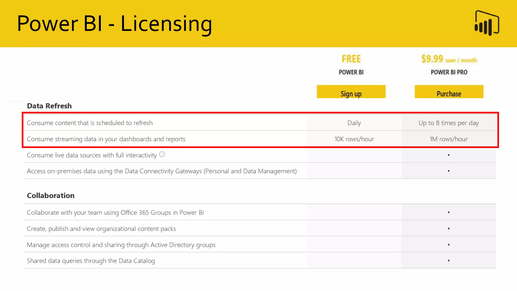The height and width of the screenshot is (291, 517).
Task: Click 'Consume live data sources with full interactivity'
Action: 92,155
